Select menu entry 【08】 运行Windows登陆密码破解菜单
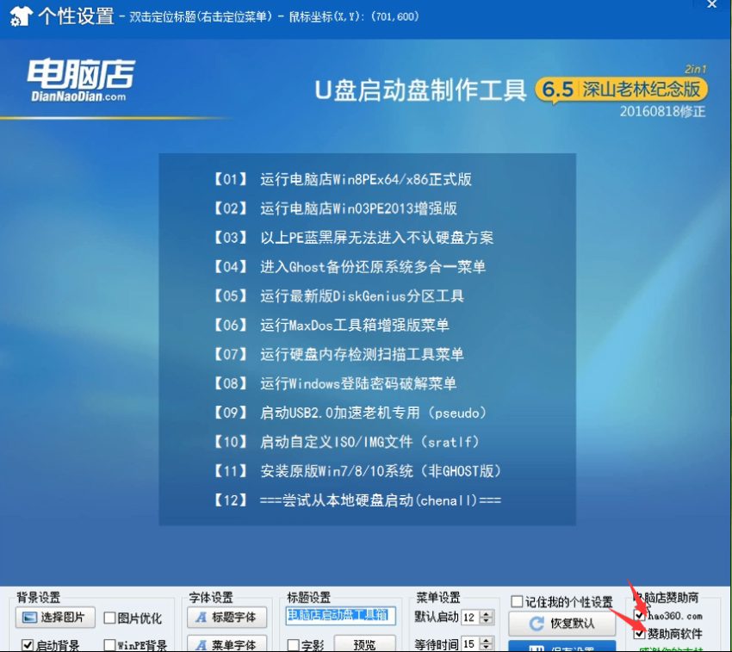Viewport: 732px width, 652px height. (334, 383)
